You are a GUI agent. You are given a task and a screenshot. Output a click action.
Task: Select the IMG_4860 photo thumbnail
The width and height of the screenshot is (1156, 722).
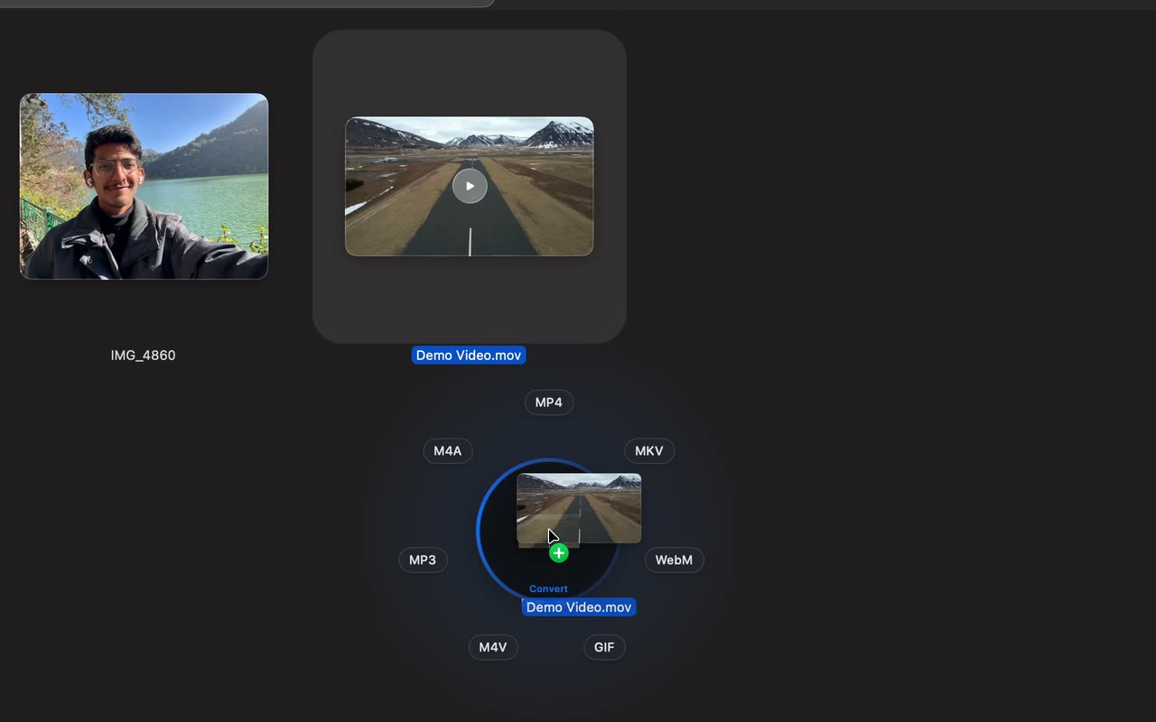point(144,186)
